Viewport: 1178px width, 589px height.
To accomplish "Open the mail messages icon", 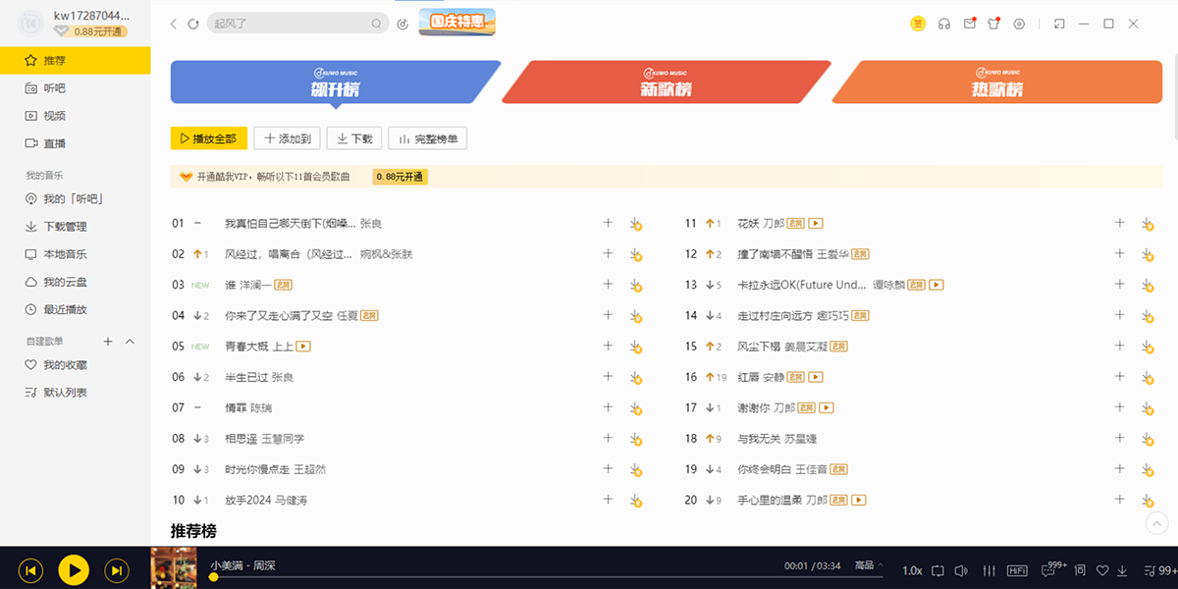I will coord(969,24).
